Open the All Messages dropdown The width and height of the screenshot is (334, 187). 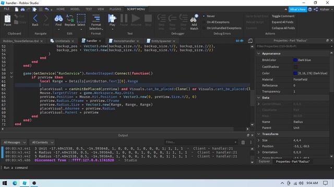(14, 142)
